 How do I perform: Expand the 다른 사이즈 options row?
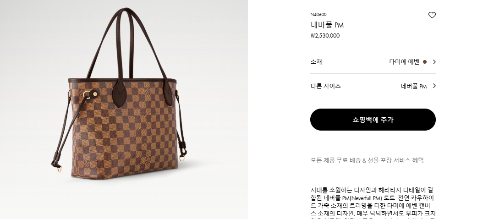[373, 86]
